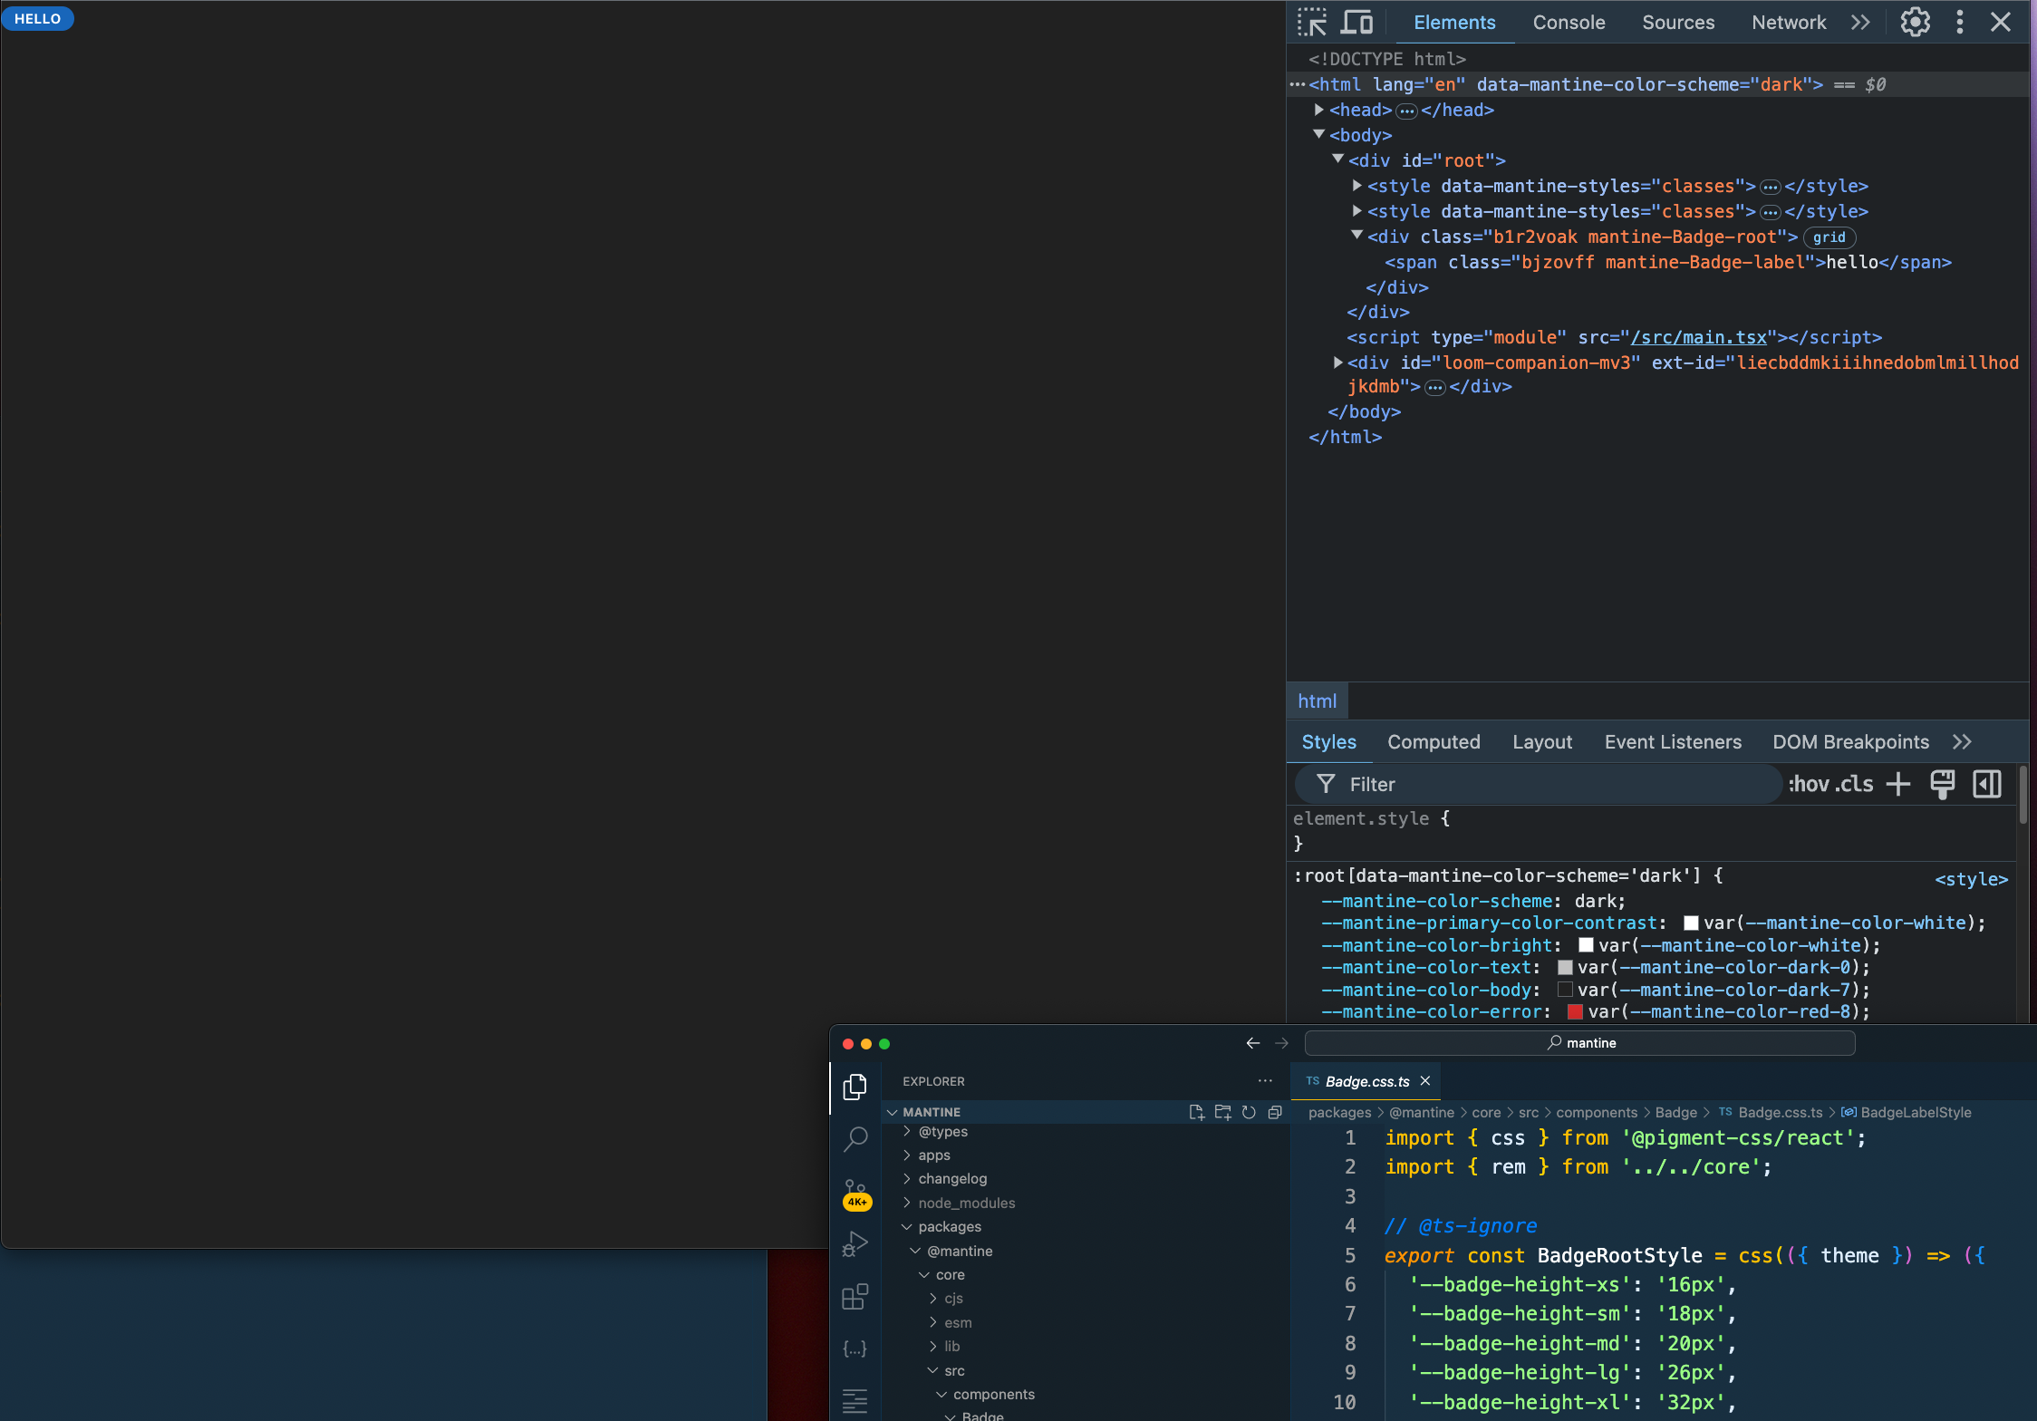Screen dimensions: 2037x1421
Task: Select the HELLO badge on the page
Action: 38,18
